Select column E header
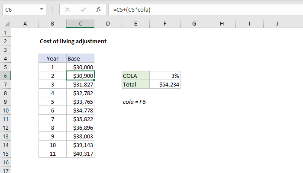 [x=135, y=24]
